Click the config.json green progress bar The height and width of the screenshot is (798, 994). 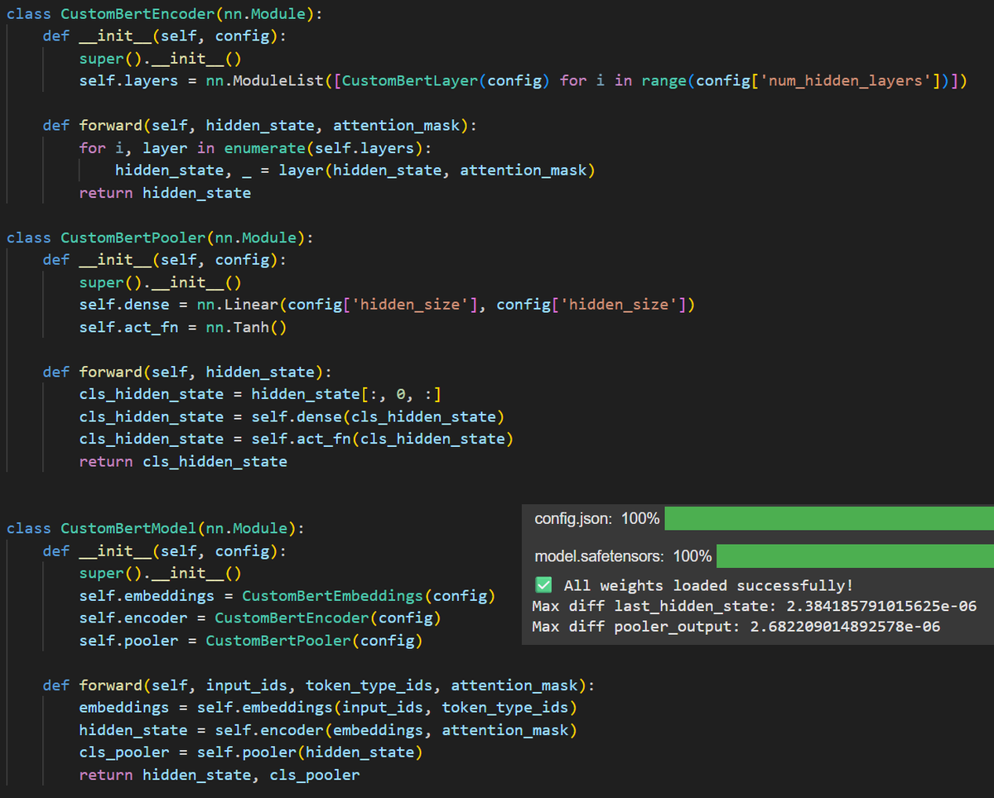(x=829, y=519)
